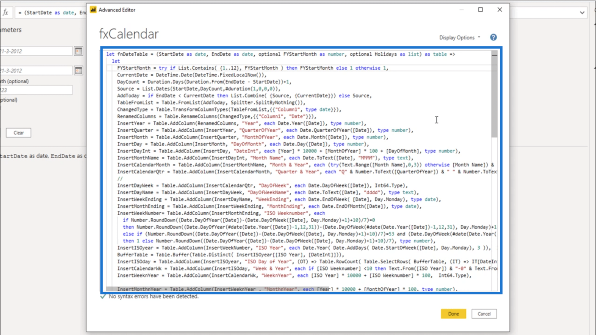Click the 'InsertCalendarQtr' code line
Image resolution: width=596 pixels, height=335 pixels.
pos(307,172)
